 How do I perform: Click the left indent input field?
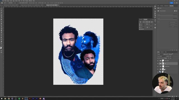click(142, 24)
